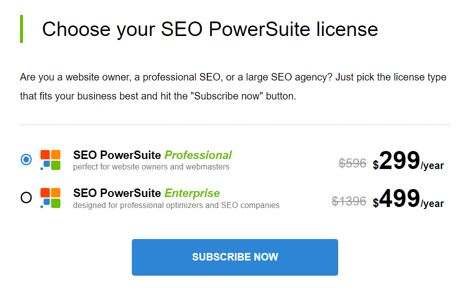Viewport: 475px width, 301px height.
Task: Click the $299 price figure
Action: click(x=396, y=160)
